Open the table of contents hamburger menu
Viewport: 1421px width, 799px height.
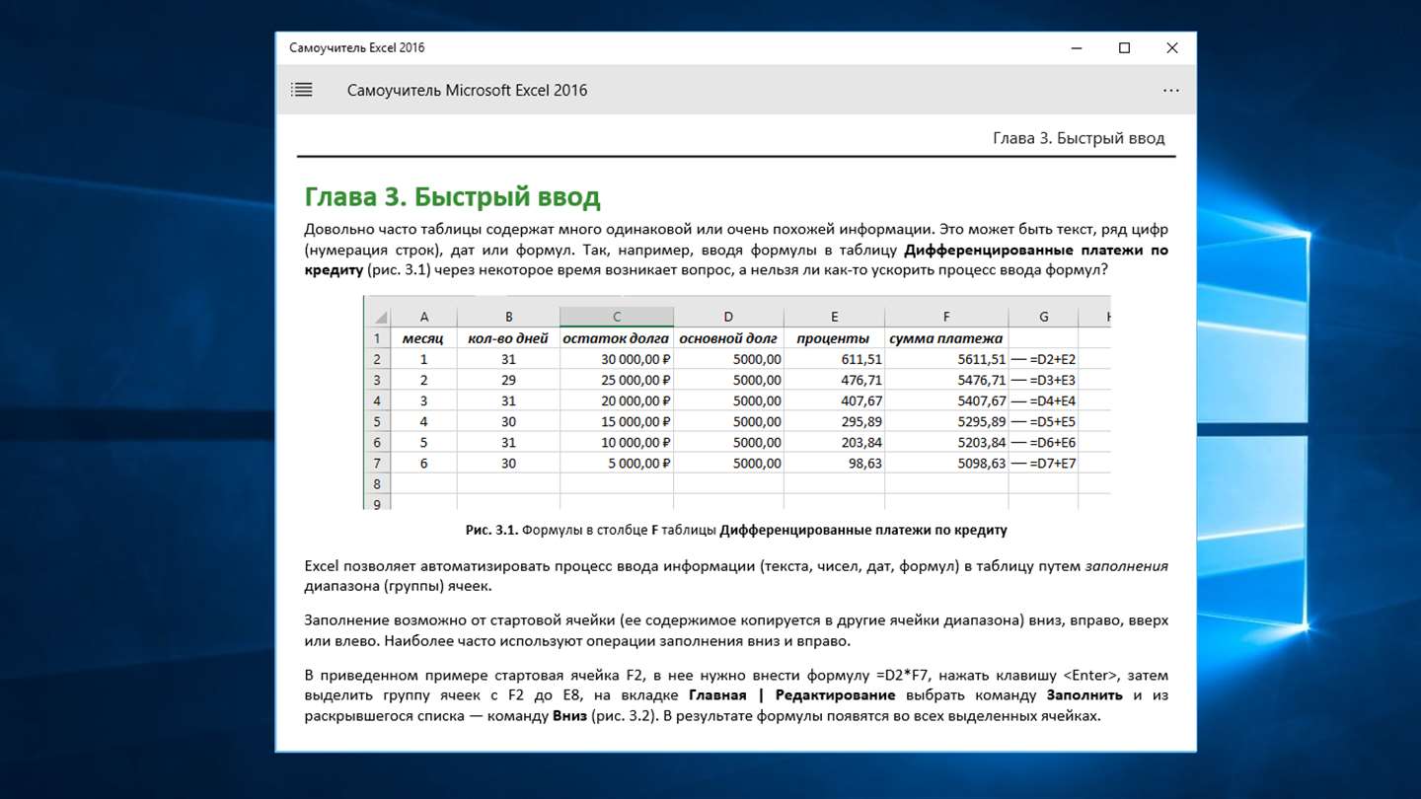(302, 90)
